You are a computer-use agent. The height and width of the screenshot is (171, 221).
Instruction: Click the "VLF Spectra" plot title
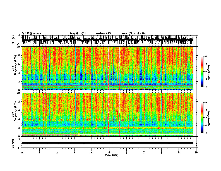coord(32,34)
